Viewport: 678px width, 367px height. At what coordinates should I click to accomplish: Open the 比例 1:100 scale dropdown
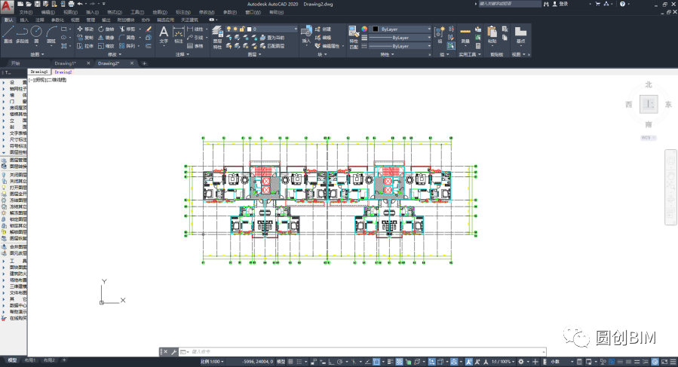tap(213, 362)
